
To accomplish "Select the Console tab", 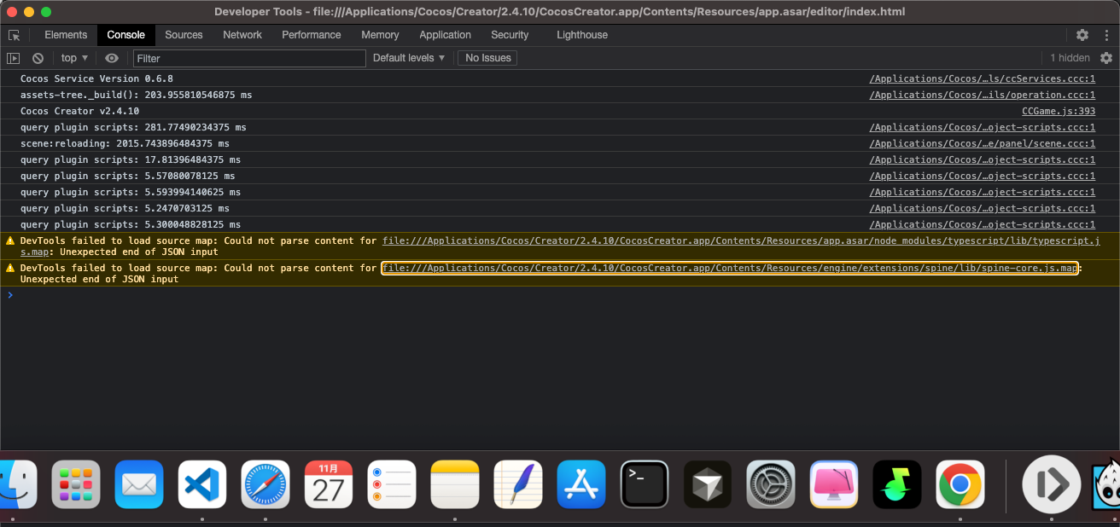I will click(126, 35).
